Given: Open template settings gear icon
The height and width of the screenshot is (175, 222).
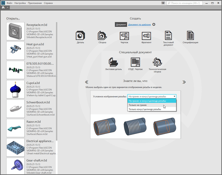Looking at the screenshot, I should point(154,24).
